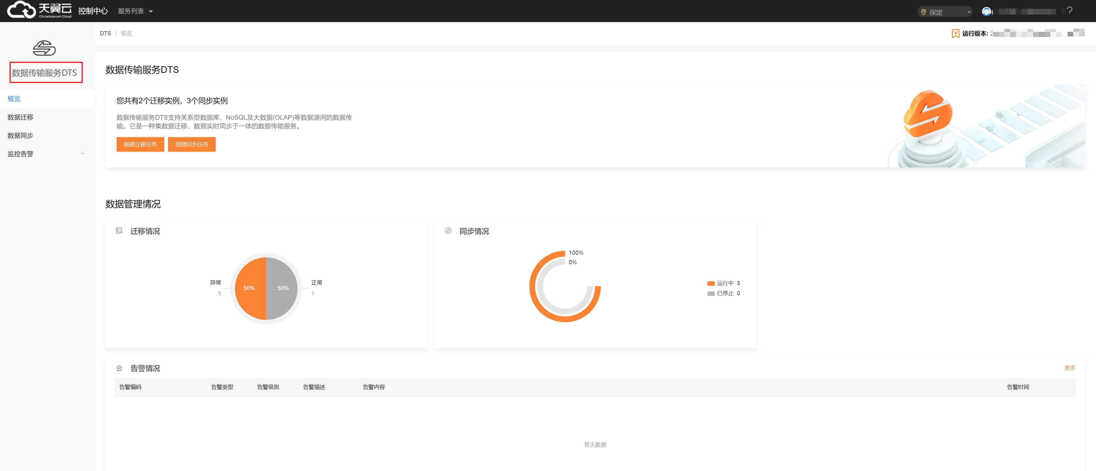Click the 告警类型 column header
This screenshot has width=1096, height=471.
[x=222, y=387]
